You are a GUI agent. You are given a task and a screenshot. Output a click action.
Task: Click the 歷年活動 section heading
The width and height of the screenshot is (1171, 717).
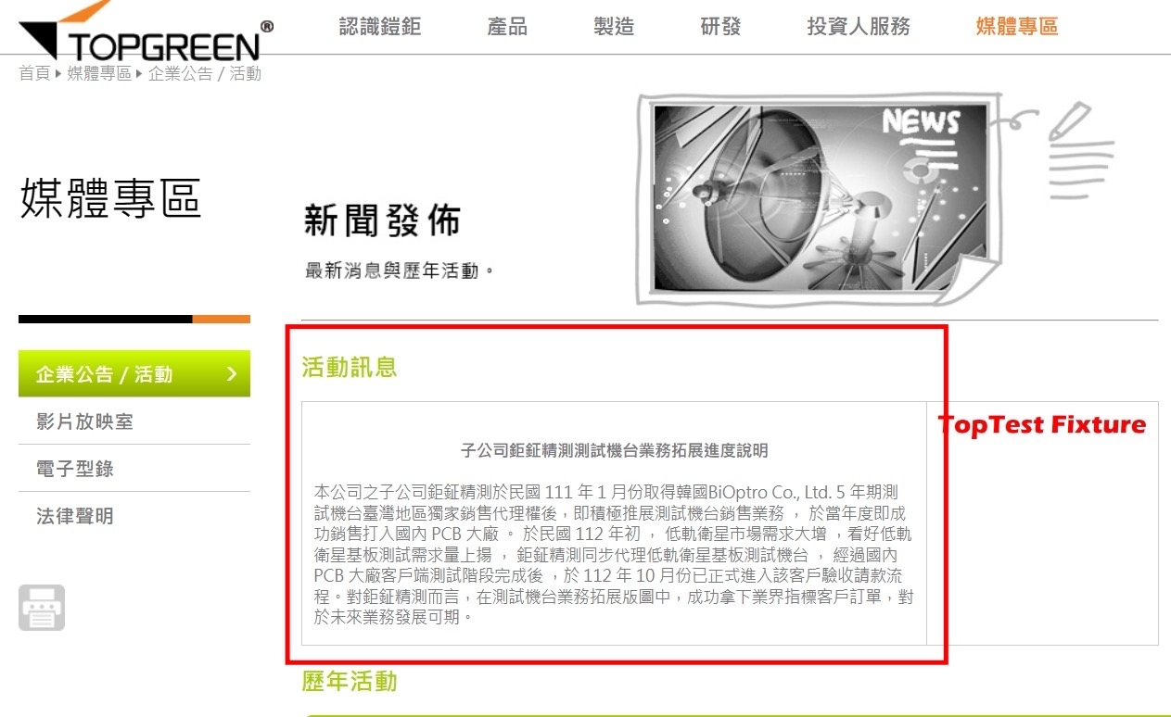(350, 682)
